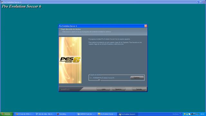Screen dimensions: 206x116
Task: Go back with the Atrás button
Action: (103, 89)
